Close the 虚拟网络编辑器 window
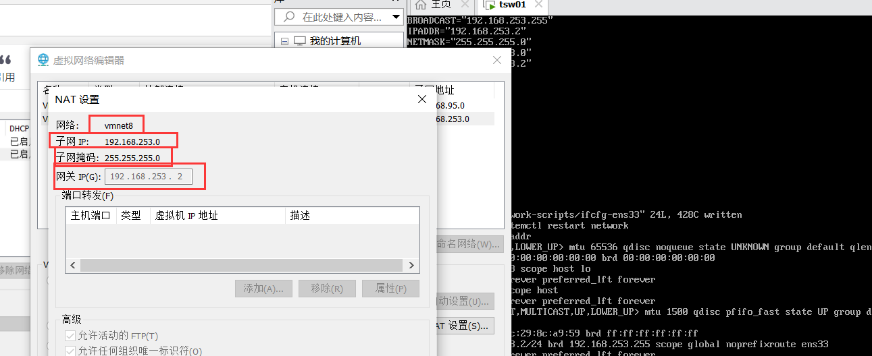Screen dimensions: 872x356 point(497,60)
